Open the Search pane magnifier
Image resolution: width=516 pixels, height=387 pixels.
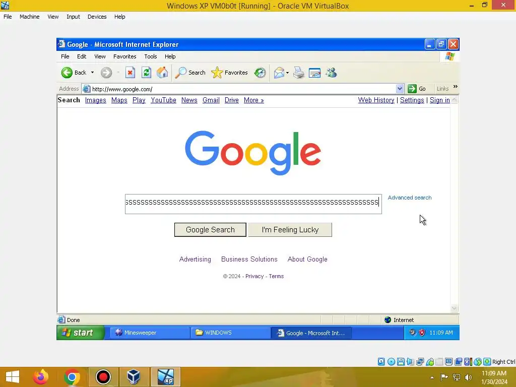(x=190, y=73)
